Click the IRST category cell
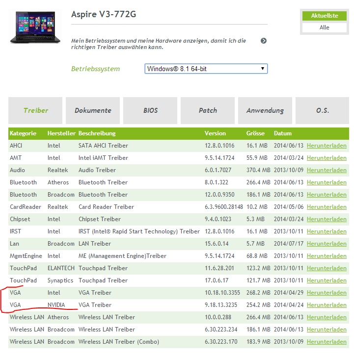 tap(15, 231)
